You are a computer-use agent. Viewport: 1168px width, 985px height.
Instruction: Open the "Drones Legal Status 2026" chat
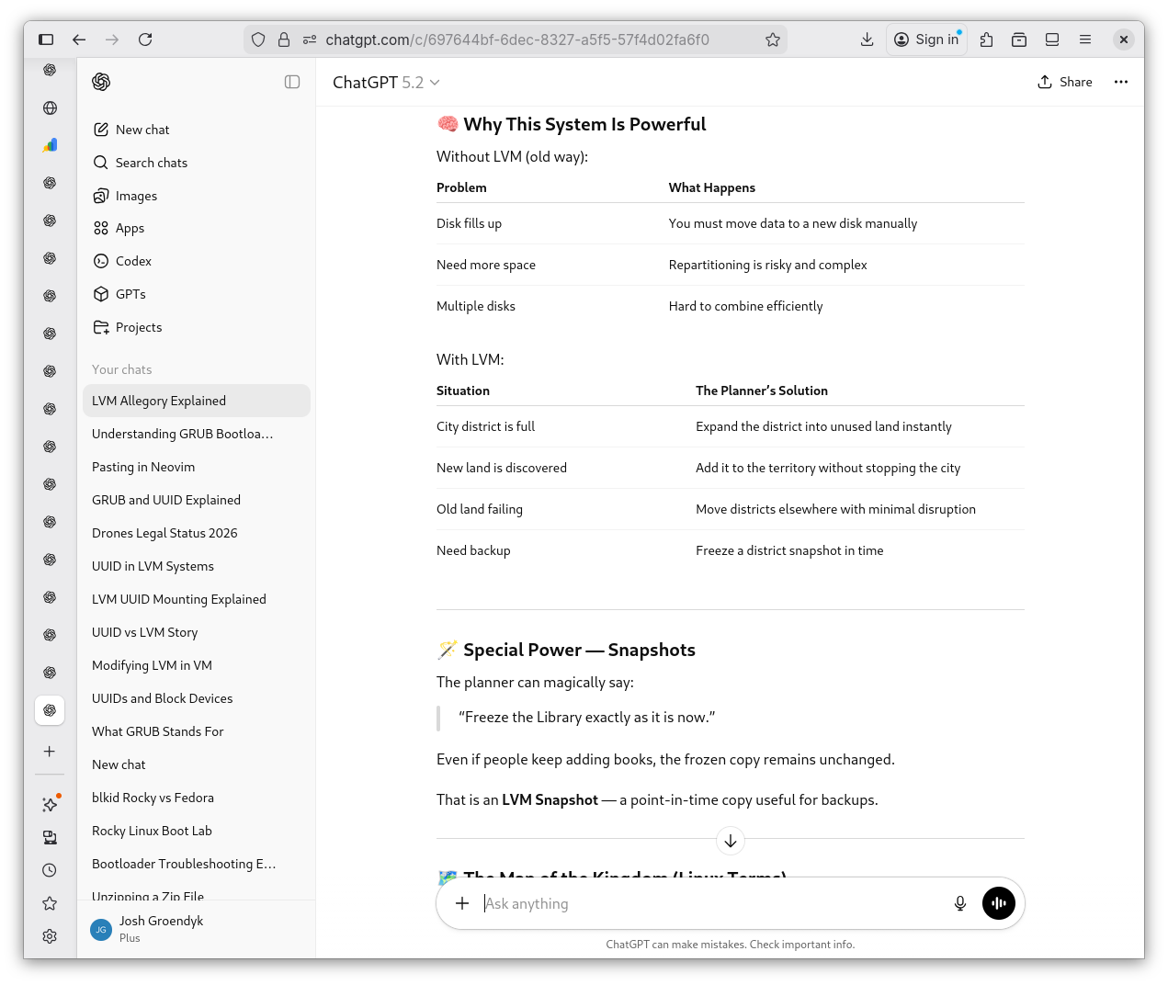164,533
